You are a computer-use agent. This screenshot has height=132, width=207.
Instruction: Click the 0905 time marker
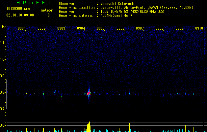(x=101, y=28)
